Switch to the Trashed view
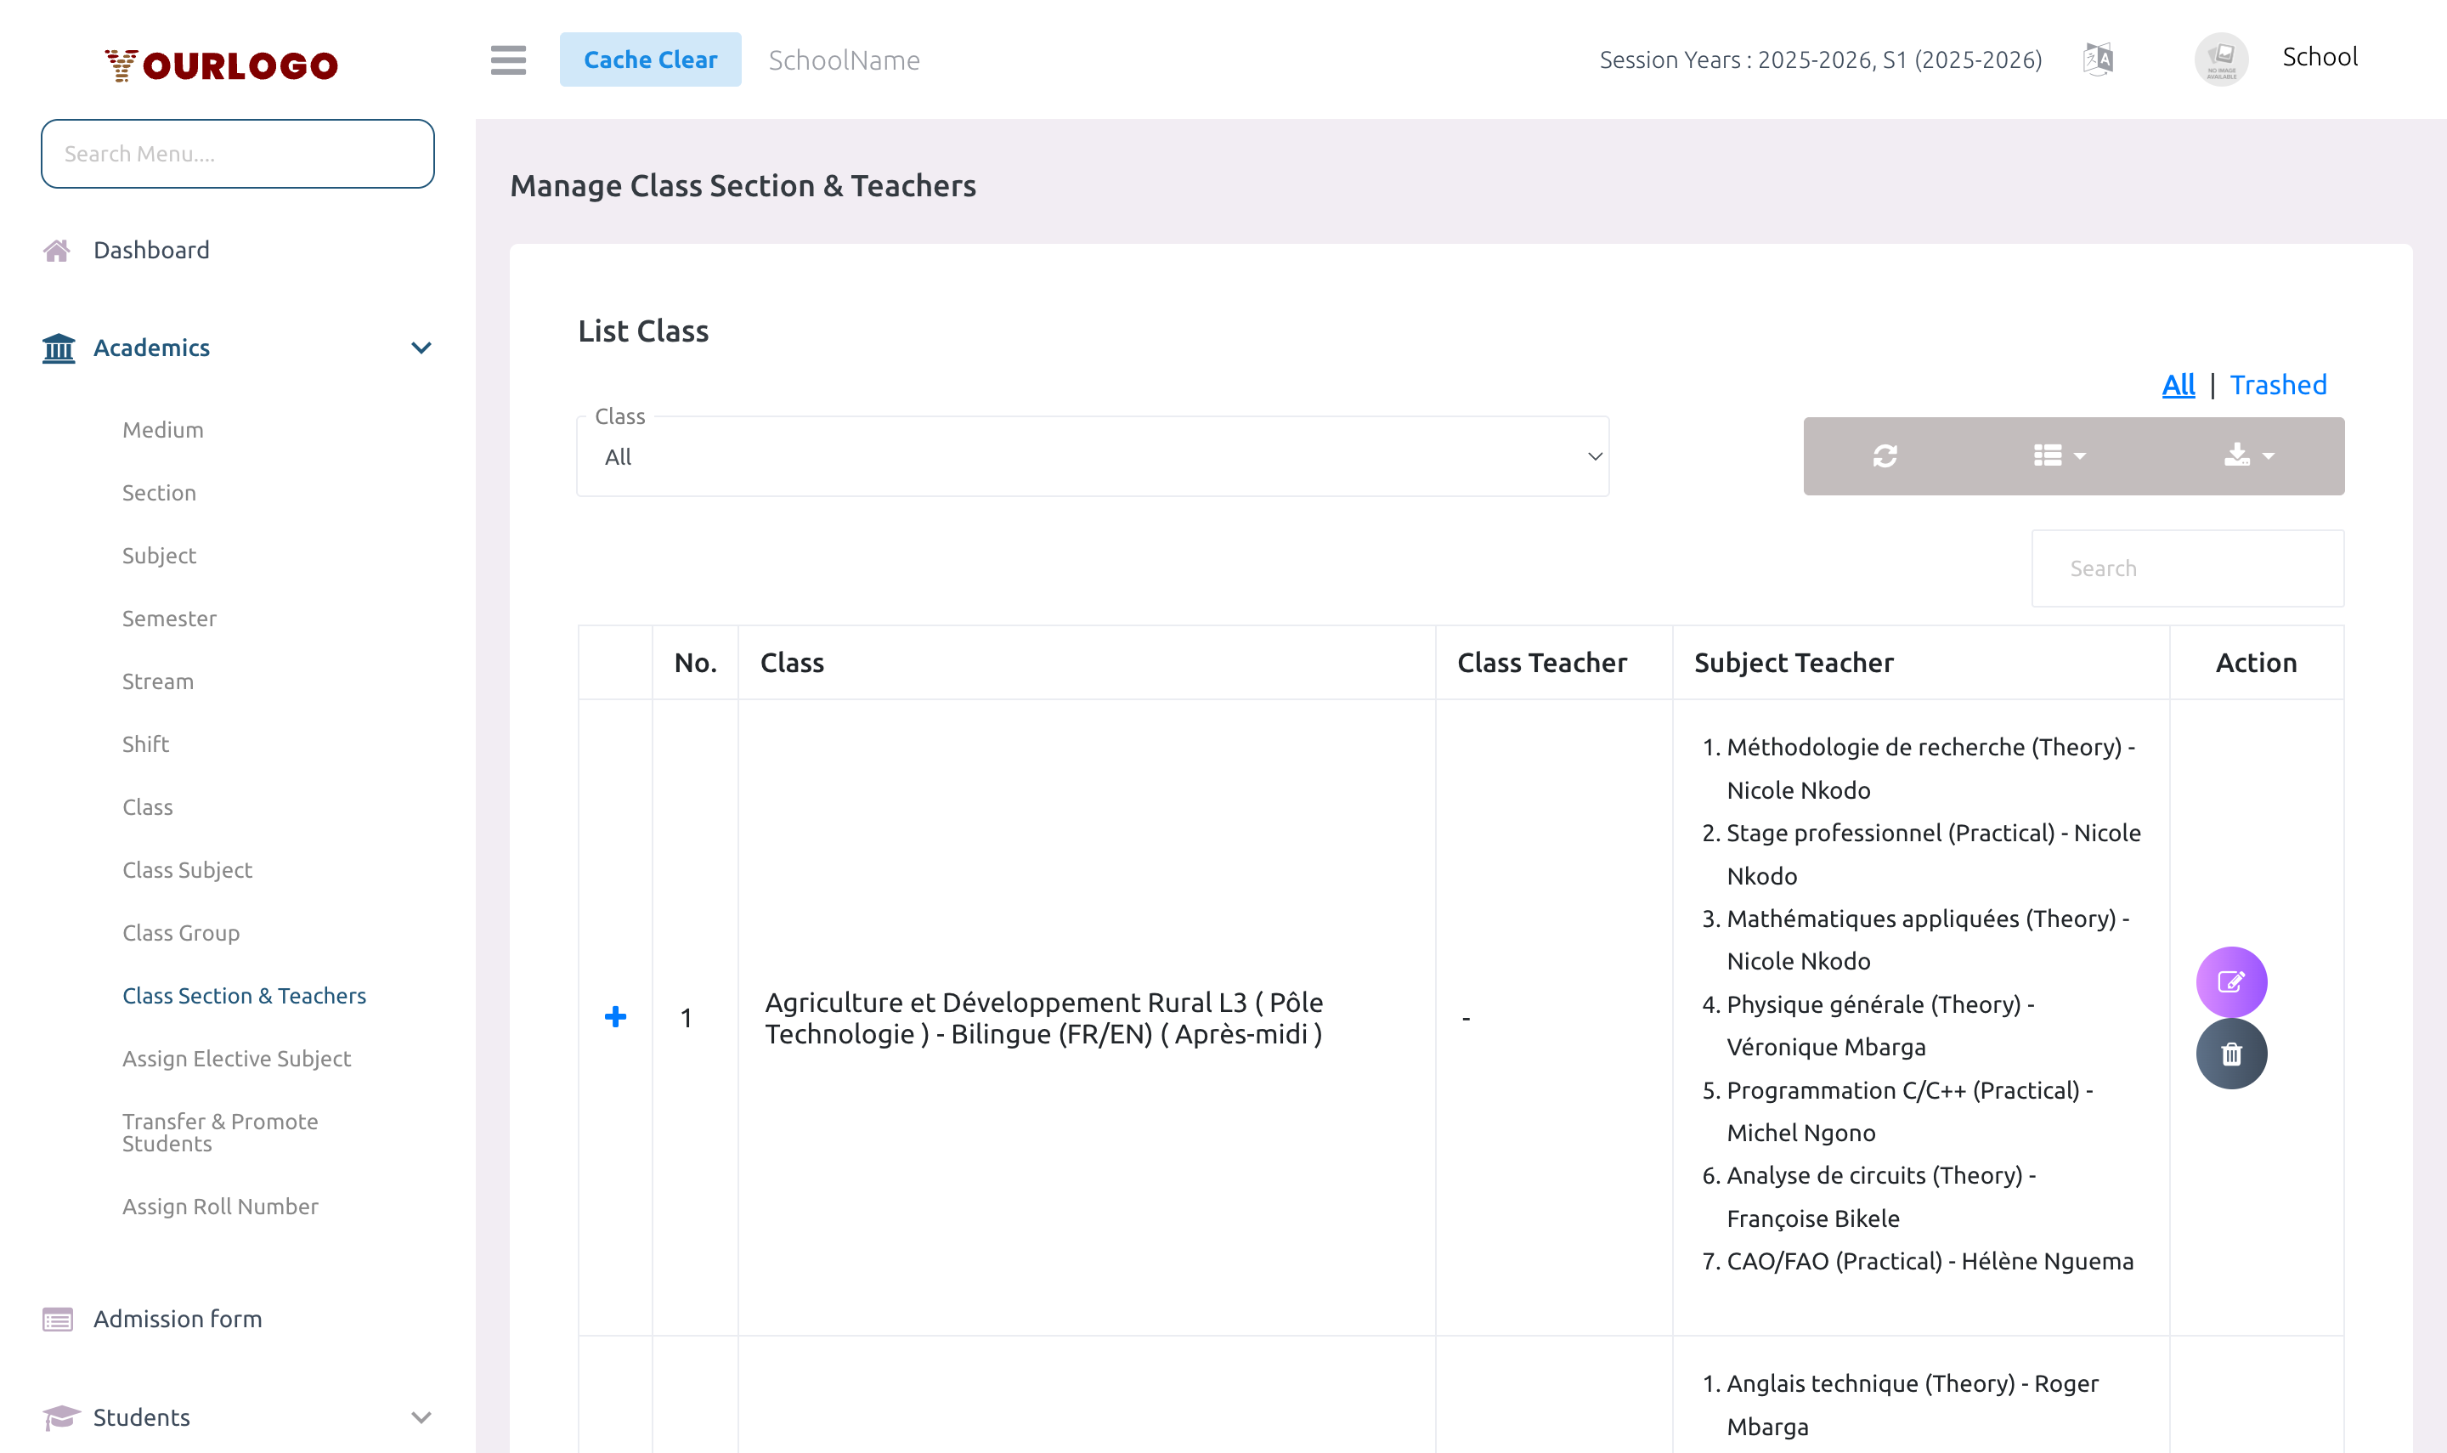Screen dimensions: 2447x1453 pos(2279,385)
